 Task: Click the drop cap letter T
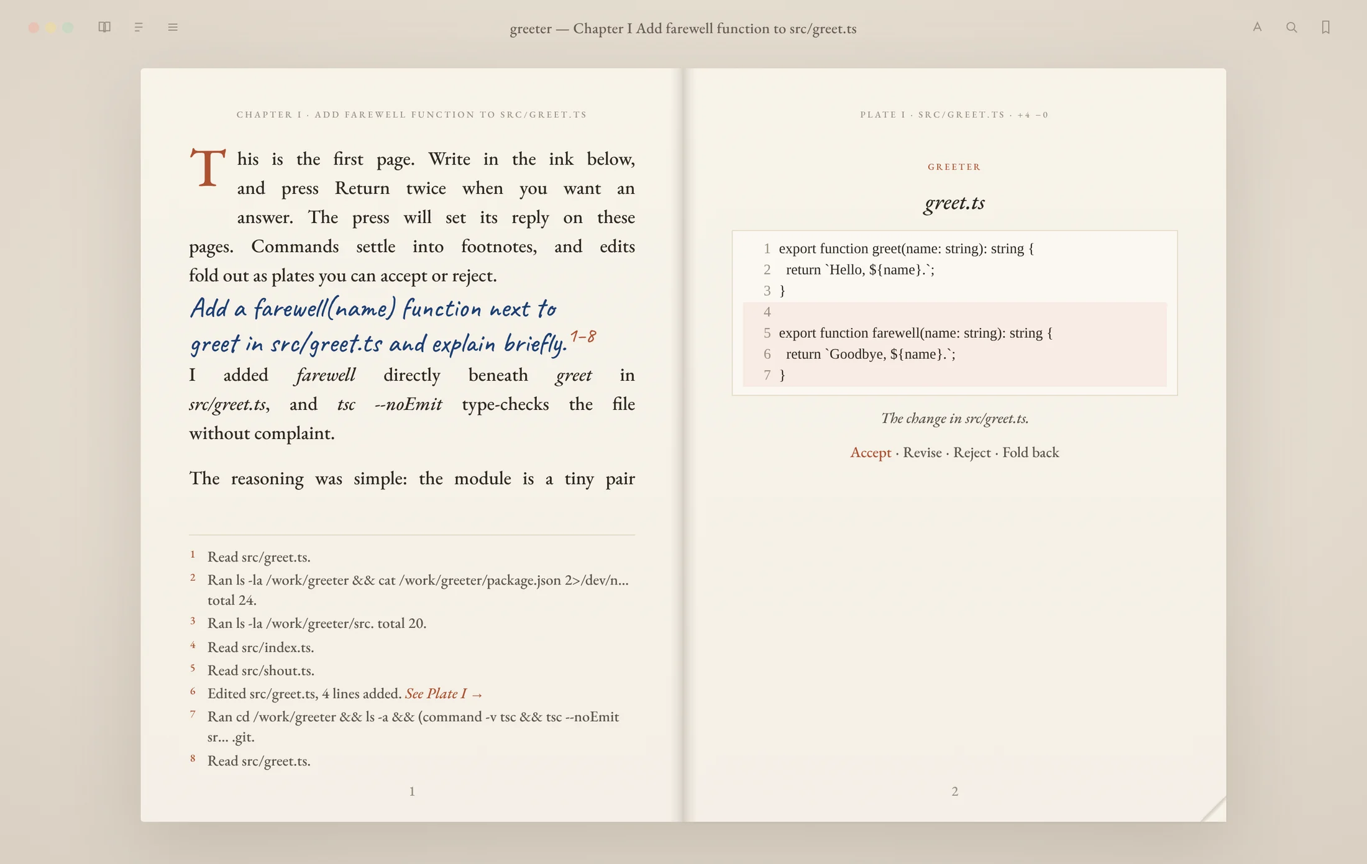pos(208,167)
